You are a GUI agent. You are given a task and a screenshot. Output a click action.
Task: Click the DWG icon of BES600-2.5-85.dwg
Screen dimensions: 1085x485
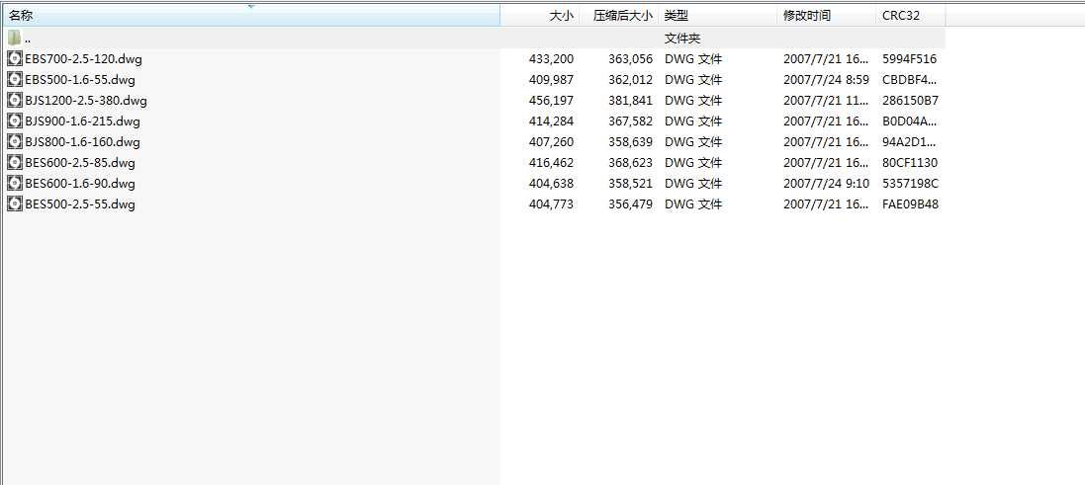15,162
